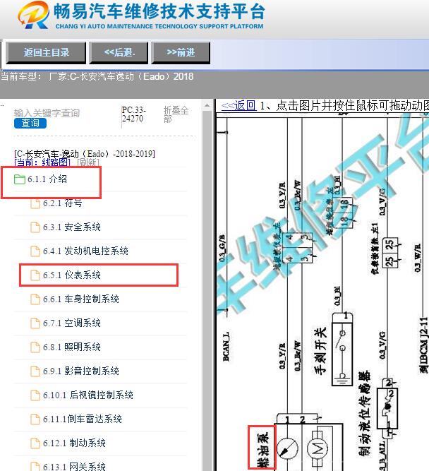The width and height of the screenshot is (429, 471).
Task: Click the page icon beside 6.6.1 车身控制系统
Action: point(35,299)
